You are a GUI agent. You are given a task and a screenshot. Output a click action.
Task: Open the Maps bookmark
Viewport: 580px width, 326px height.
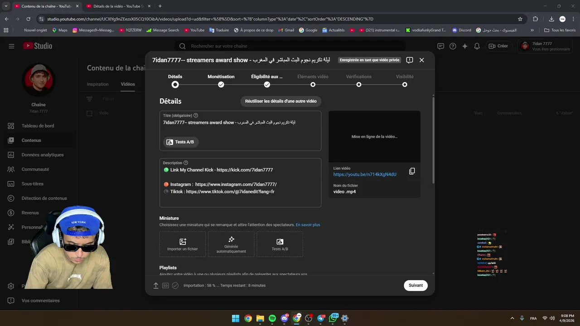click(59, 30)
